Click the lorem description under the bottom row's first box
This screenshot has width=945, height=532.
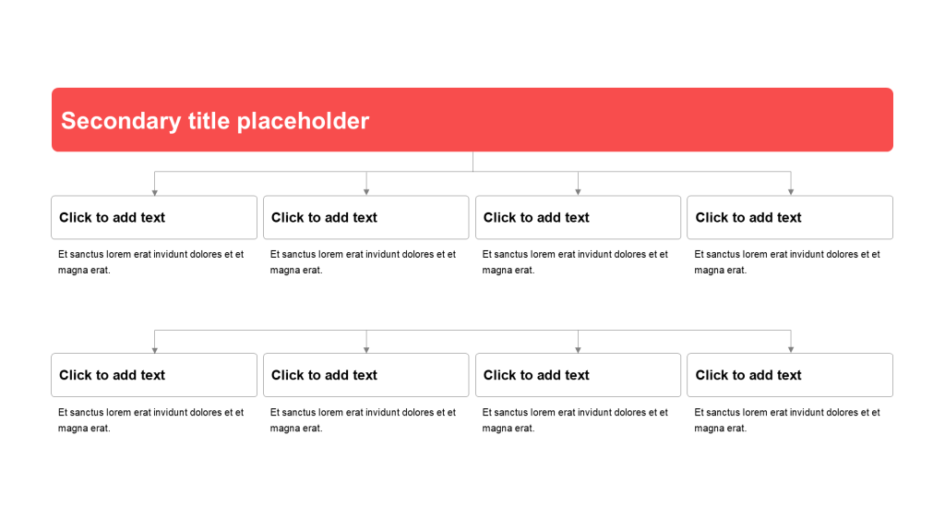point(150,420)
